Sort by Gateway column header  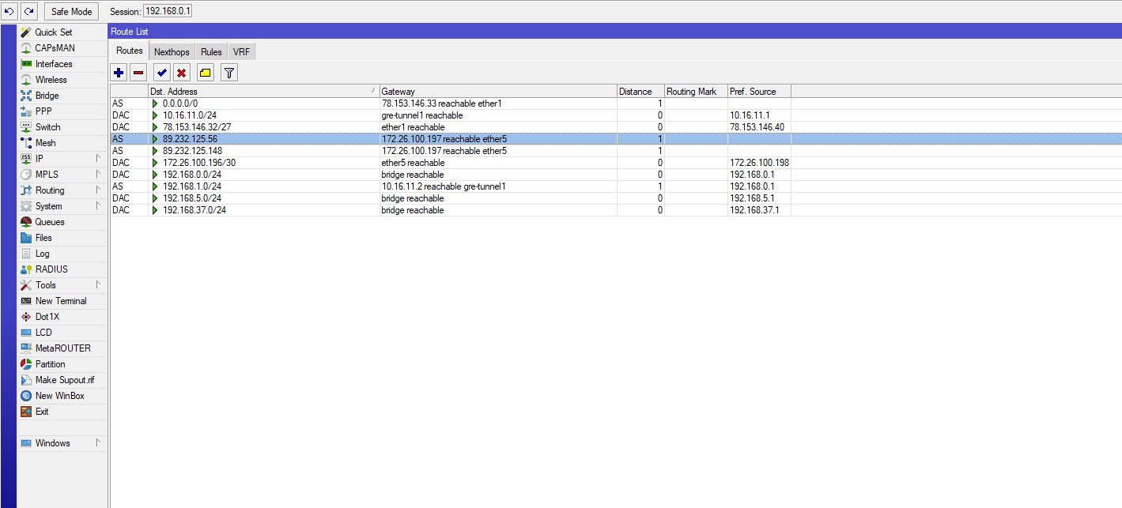498,92
